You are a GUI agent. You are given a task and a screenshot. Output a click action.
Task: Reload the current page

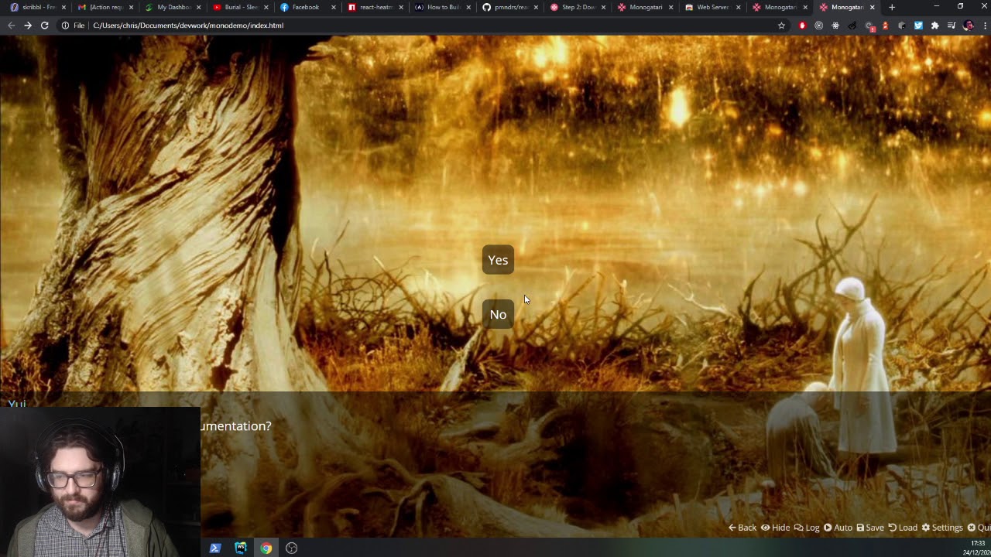[x=45, y=26]
